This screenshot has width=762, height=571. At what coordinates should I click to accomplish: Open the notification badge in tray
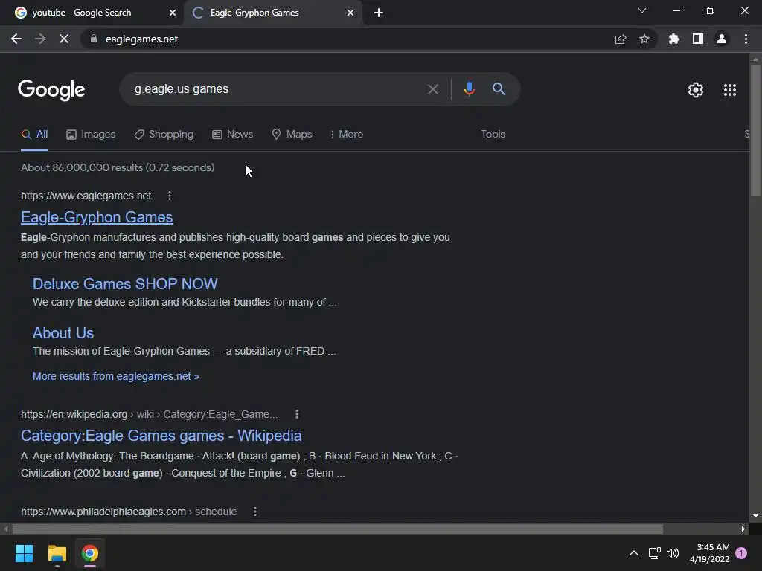point(741,553)
